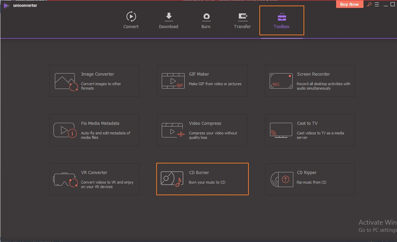This screenshot has height=242, width=397.
Task: Switch to the Transfer tab label
Action: coord(242,27)
